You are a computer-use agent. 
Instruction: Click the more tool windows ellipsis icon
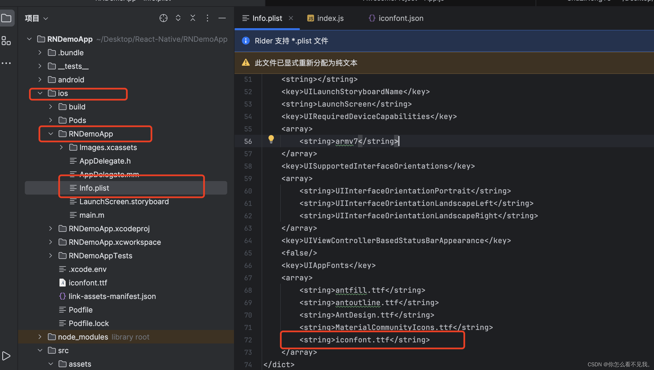[x=6, y=63]
